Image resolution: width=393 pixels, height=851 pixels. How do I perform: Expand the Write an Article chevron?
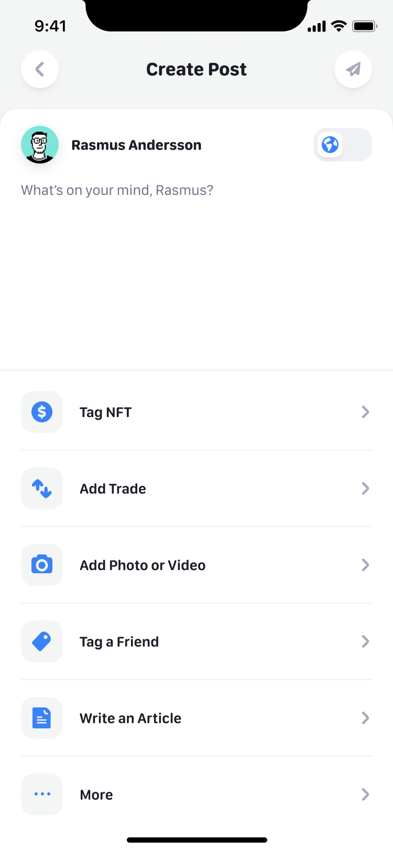365,718
